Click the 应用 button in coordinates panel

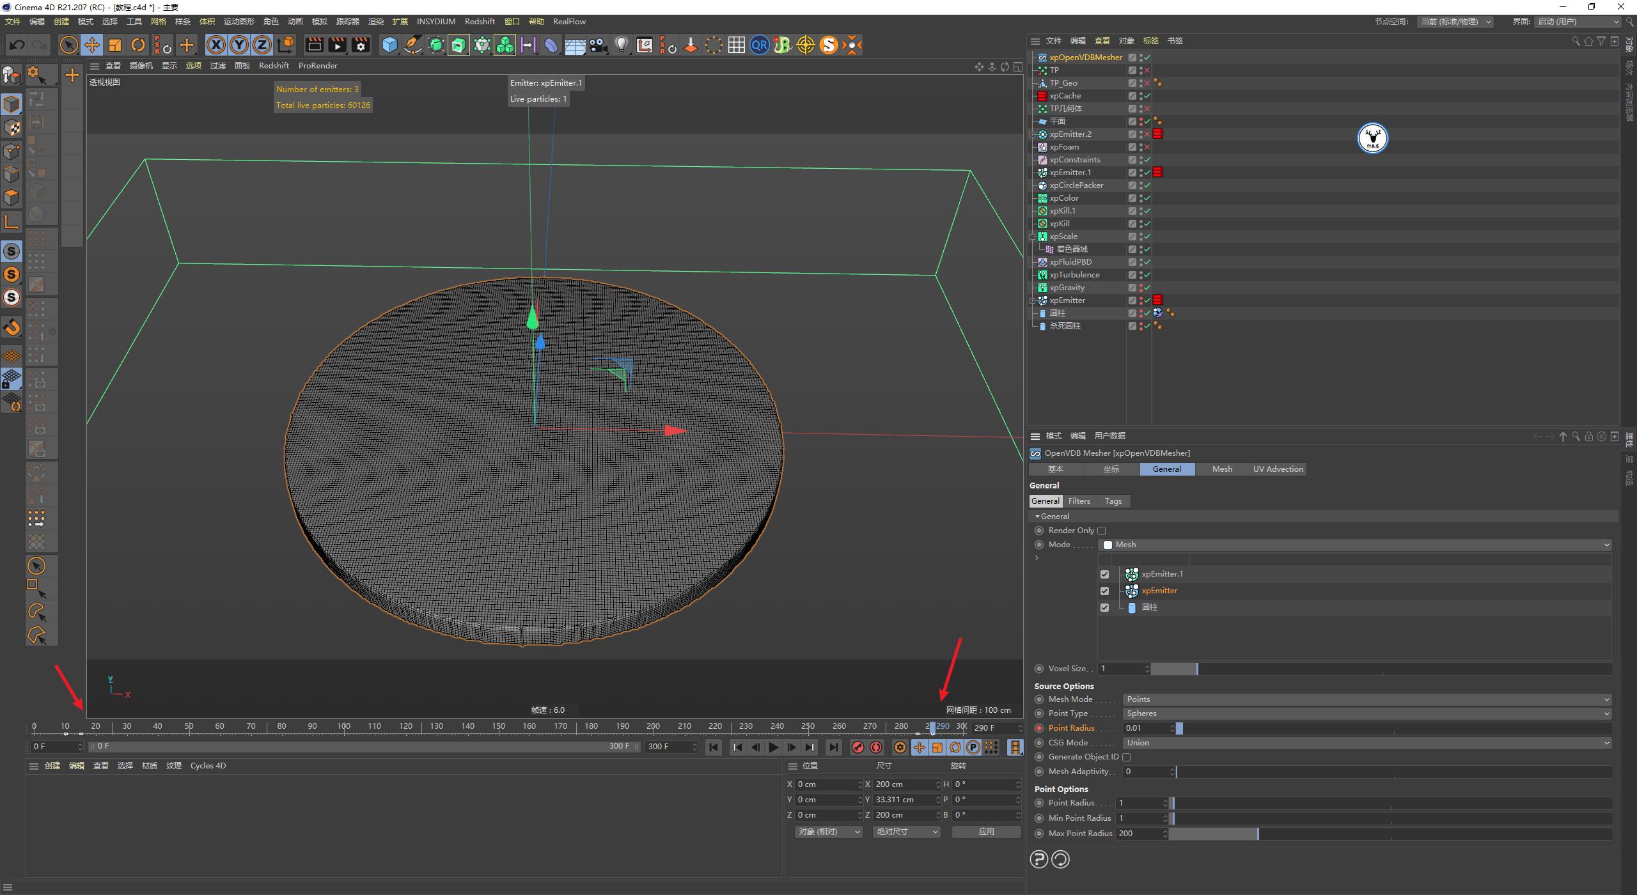[985, 832]
